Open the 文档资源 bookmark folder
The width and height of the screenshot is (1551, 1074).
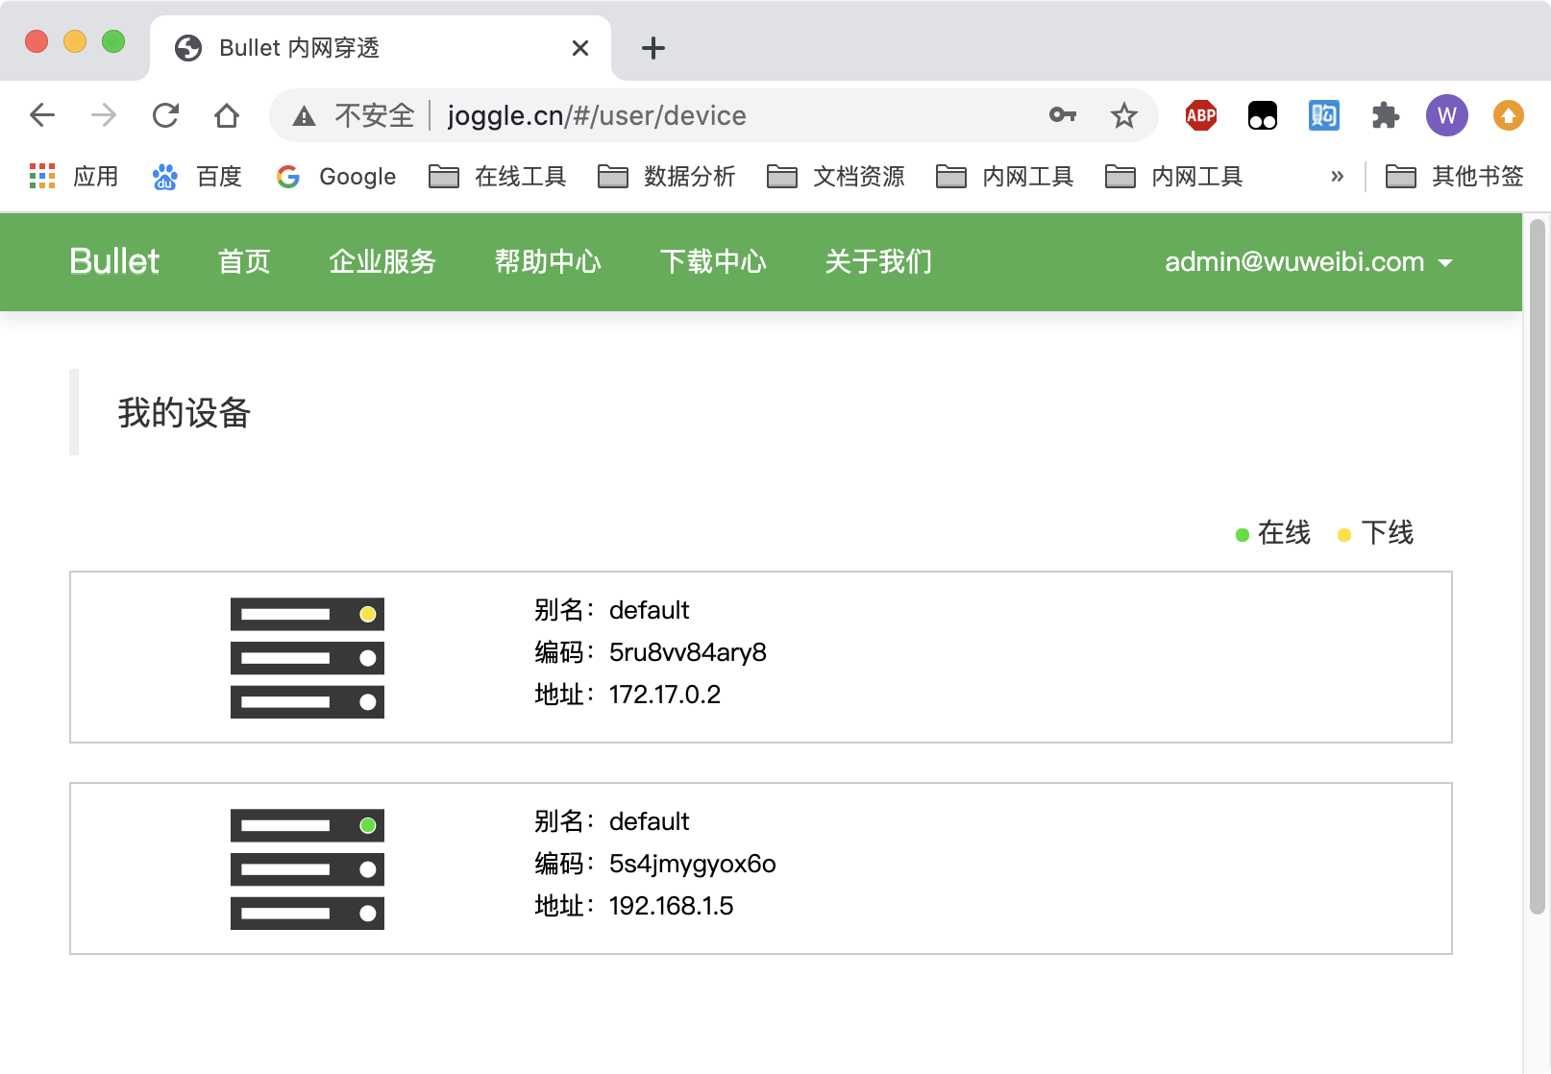[x=836, y=177]
